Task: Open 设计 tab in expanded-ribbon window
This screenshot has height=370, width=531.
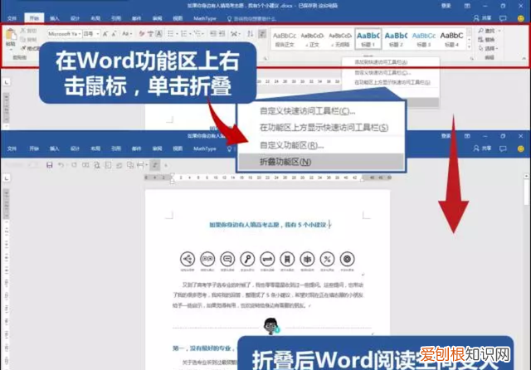Action: point(75,18)
